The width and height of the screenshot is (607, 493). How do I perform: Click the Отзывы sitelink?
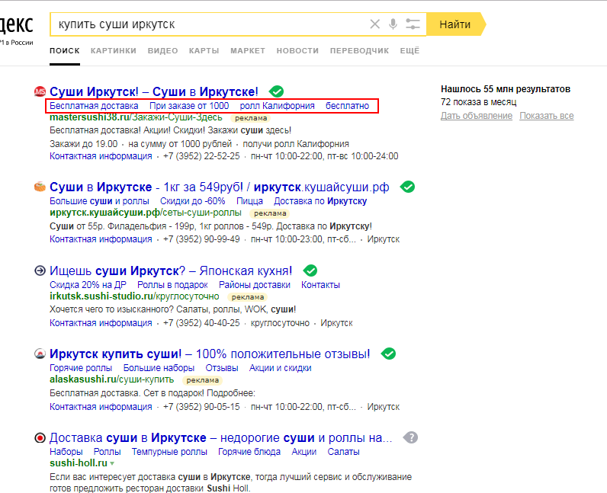coord(221,368)
